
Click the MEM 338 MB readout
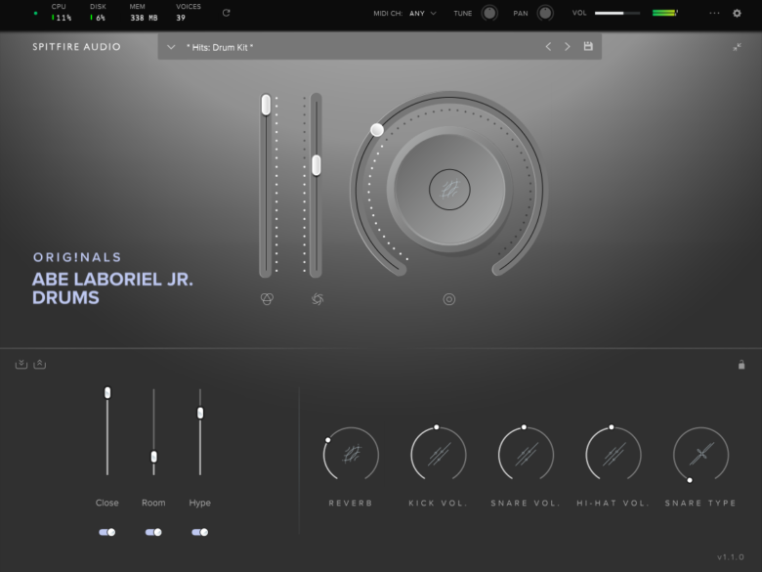144,13
